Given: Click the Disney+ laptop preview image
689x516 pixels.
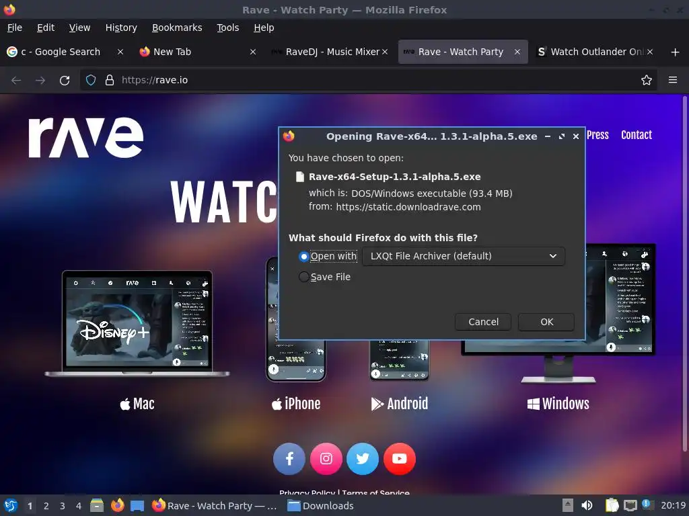Looking at the screenshot, I should coord(137,323).
